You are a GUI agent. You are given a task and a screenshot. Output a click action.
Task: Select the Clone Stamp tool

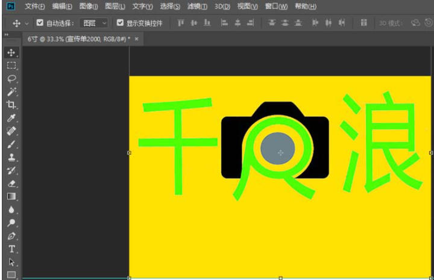(x=11, y=158)
